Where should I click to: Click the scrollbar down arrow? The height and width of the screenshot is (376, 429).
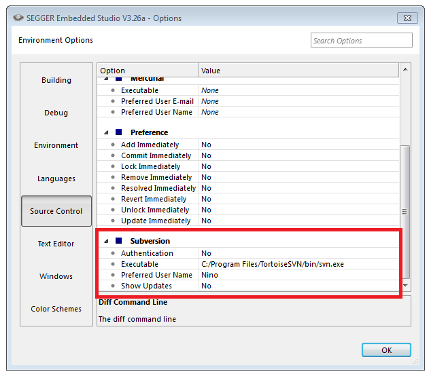click(x=406, y=286)
